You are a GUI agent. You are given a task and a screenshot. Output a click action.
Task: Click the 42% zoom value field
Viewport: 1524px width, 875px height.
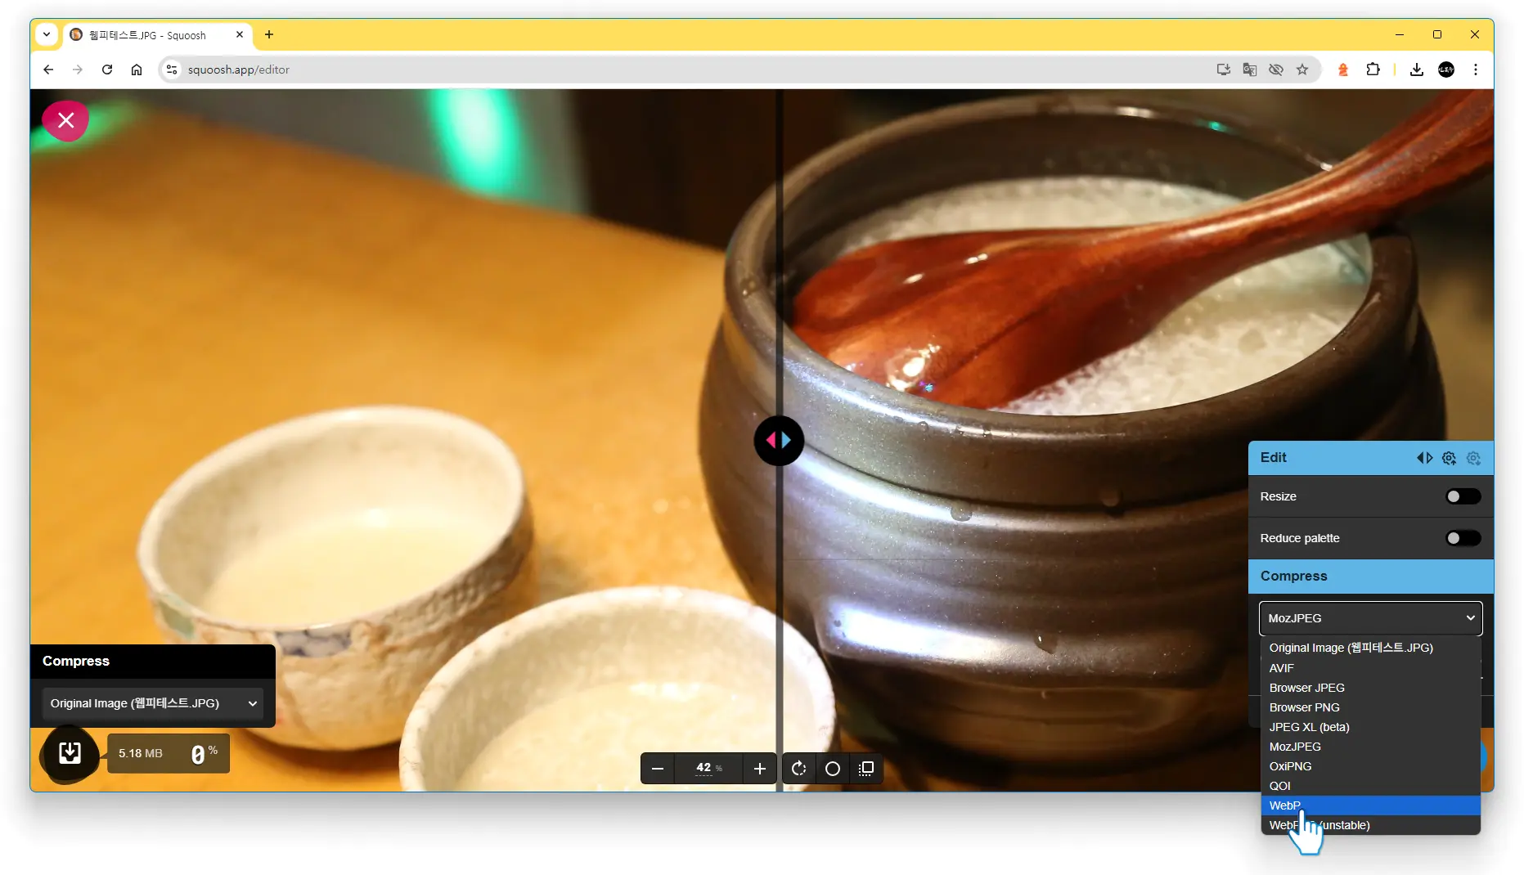pyautogui.click(x=708, y=769)
